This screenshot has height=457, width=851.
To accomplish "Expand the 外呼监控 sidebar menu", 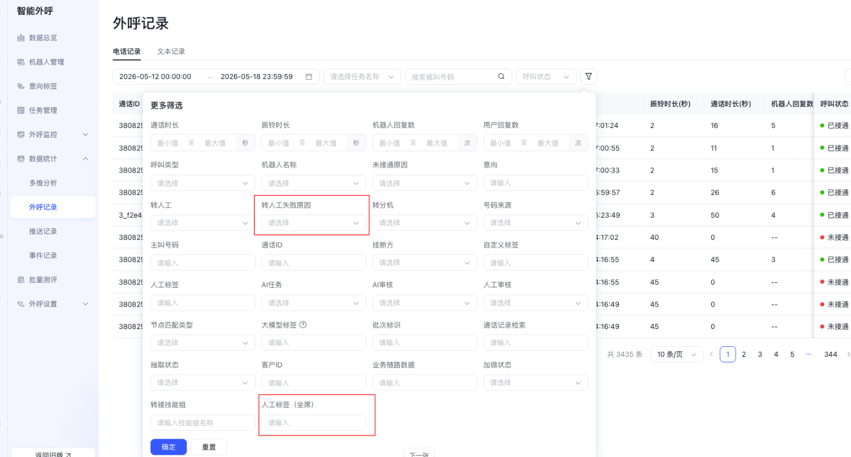I will (53, 135).
